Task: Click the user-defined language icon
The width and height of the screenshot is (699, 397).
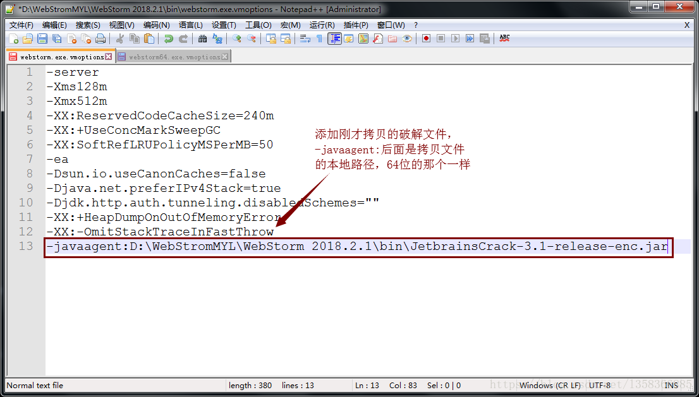Action: 349,39
